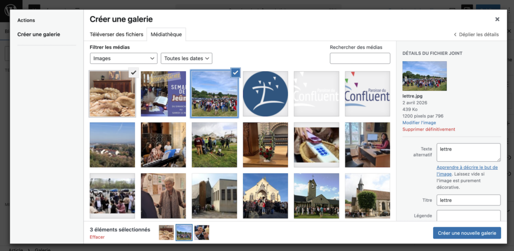Choose the piano player image thumbnail
This screenshot has width=514, height=251.
pos(163,145)
